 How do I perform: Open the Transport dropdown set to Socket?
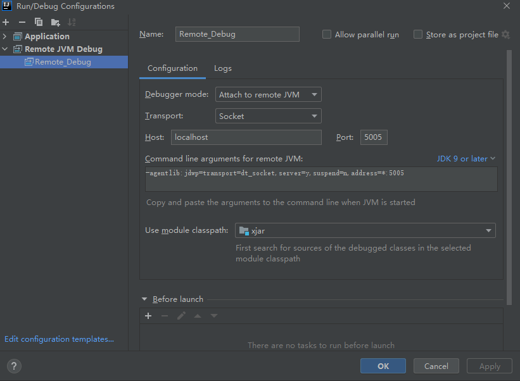tap(268, 116)
